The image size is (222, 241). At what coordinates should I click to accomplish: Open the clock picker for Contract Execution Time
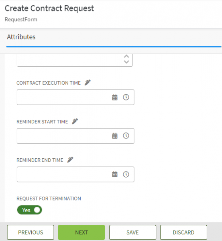pos(126,97)
